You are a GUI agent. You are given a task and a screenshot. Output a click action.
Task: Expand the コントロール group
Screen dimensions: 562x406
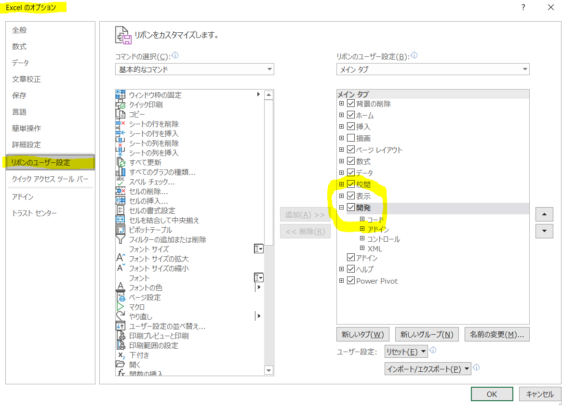click(362, 238)
